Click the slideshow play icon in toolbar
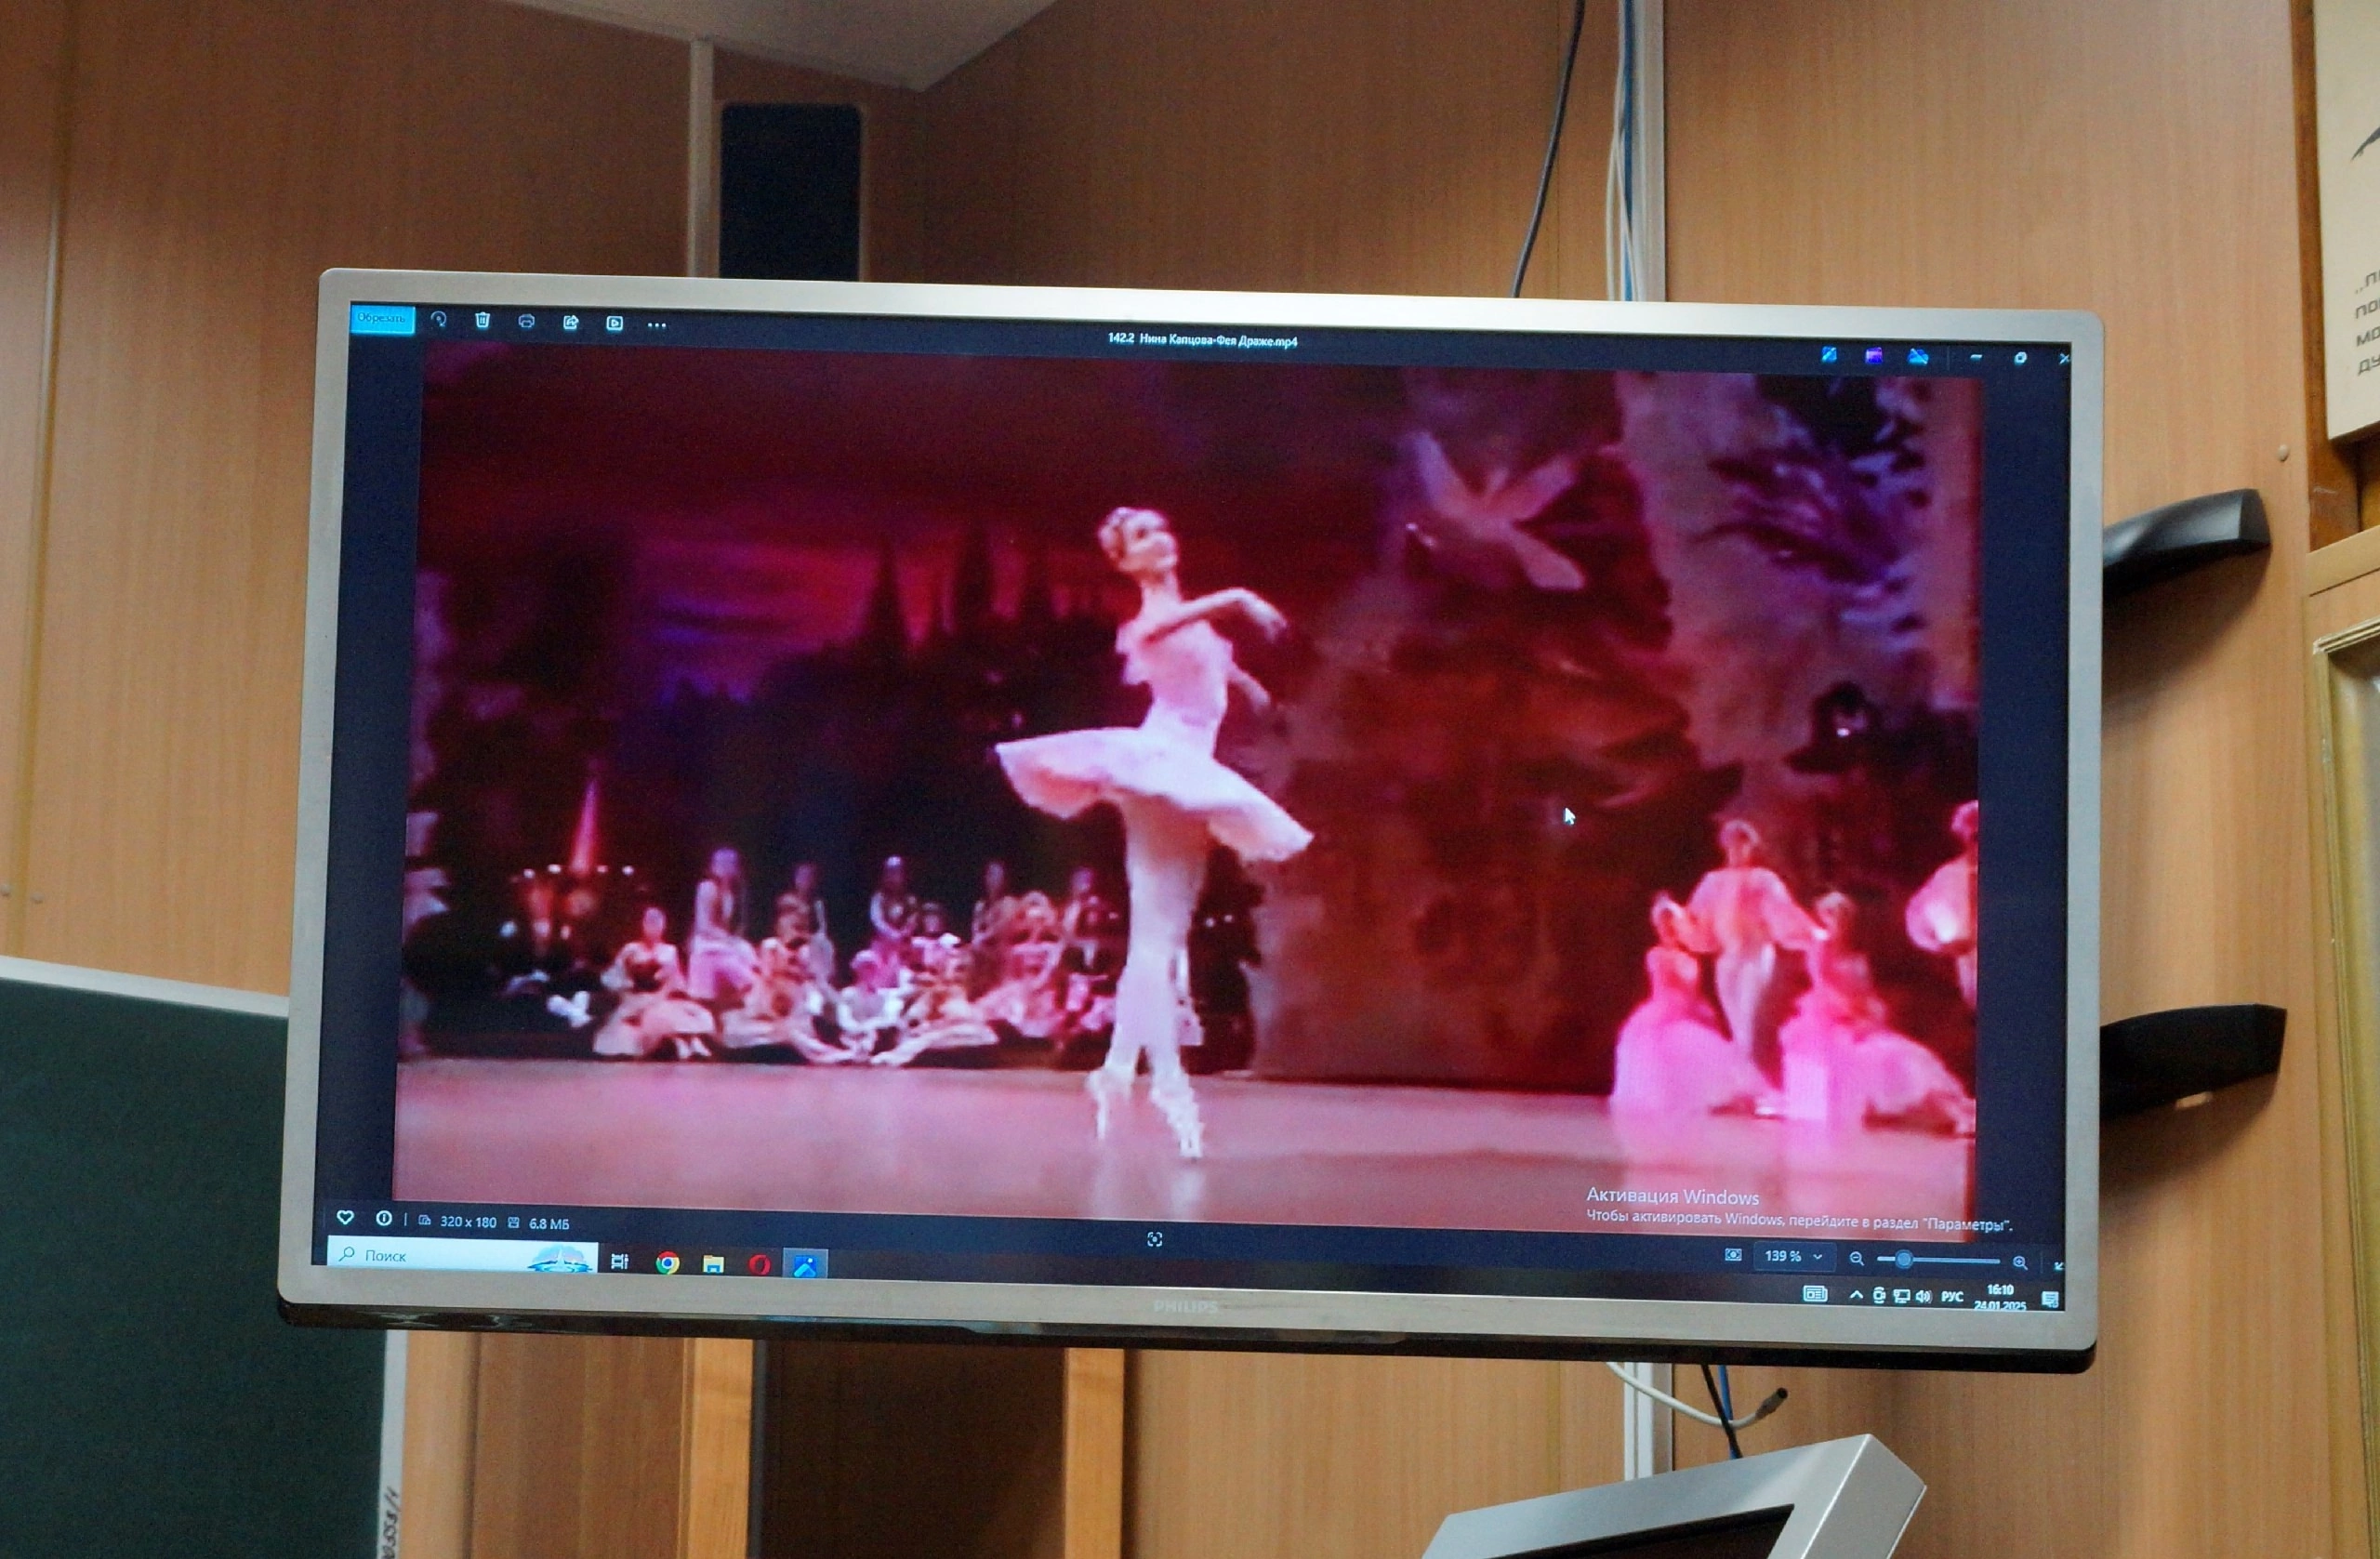Image resolution: width=2380 pixels, height=1559 pixels. (614, 323)
